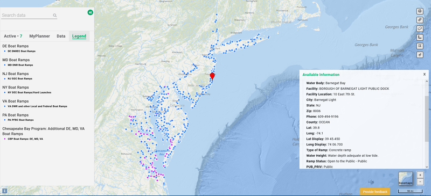Viewport: 431px width, 196px height.
Task: Click the City: Barnegat Light row
Action: (x=321, y=100)
